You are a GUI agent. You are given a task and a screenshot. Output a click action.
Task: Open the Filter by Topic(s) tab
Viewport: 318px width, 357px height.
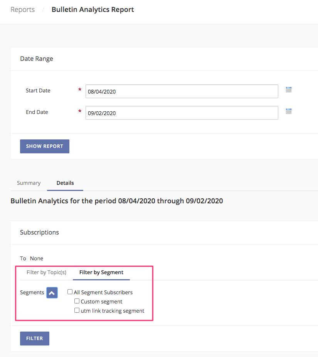(46, 272)
